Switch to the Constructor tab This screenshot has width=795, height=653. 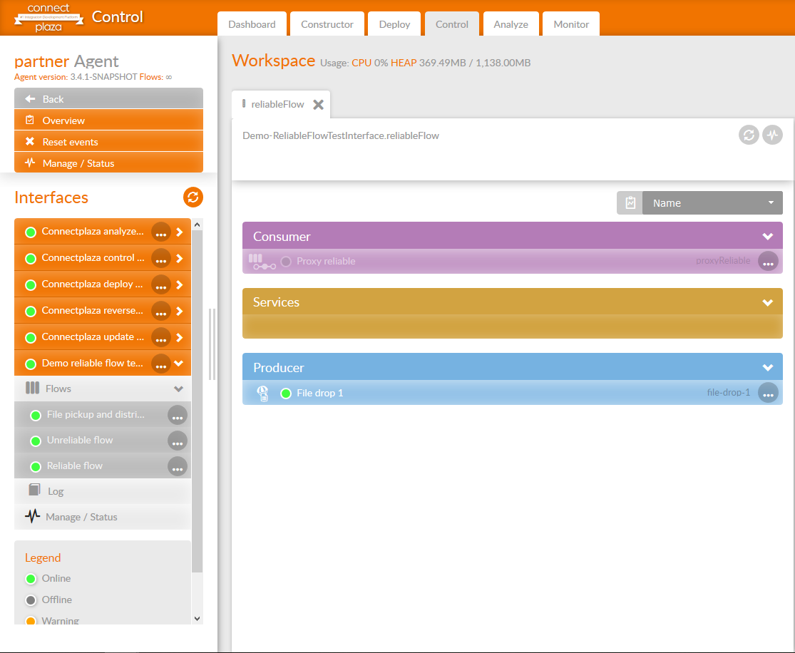(x=327, y=24)
